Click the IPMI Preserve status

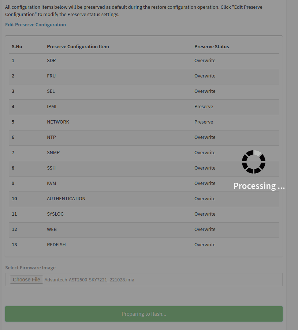204,106
